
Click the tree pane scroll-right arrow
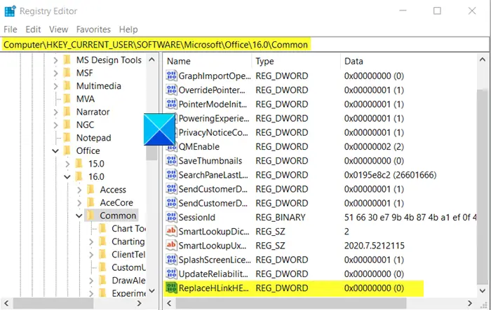tap(140, 303)
